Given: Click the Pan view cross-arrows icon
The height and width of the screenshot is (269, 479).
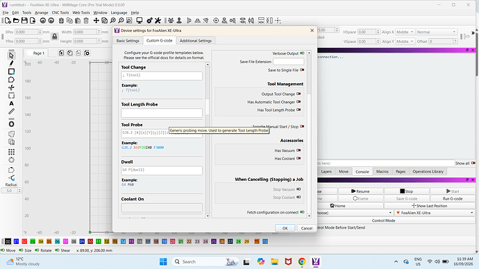Looking at the screenshot, I should 96,20.
